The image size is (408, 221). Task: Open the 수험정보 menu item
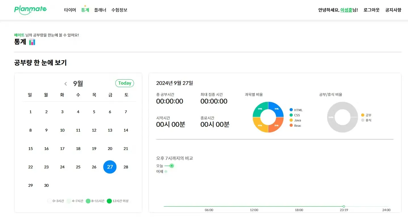(119, 10)
